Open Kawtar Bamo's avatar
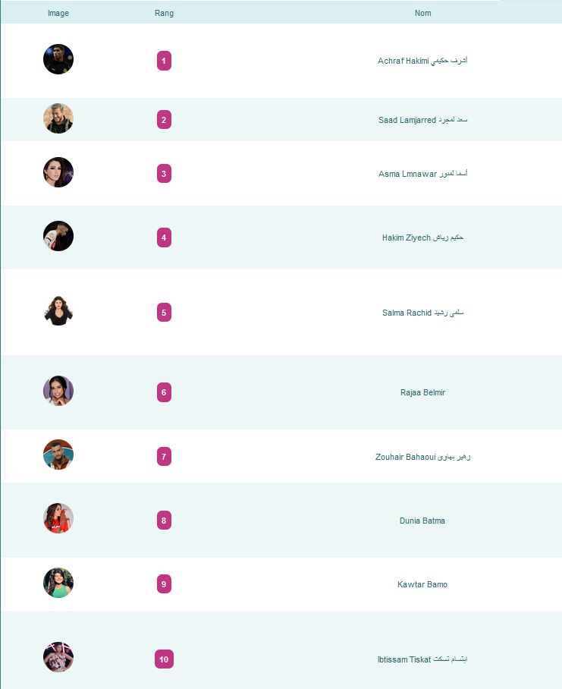This screenshot has width=562, height=689. coord(58,583)
